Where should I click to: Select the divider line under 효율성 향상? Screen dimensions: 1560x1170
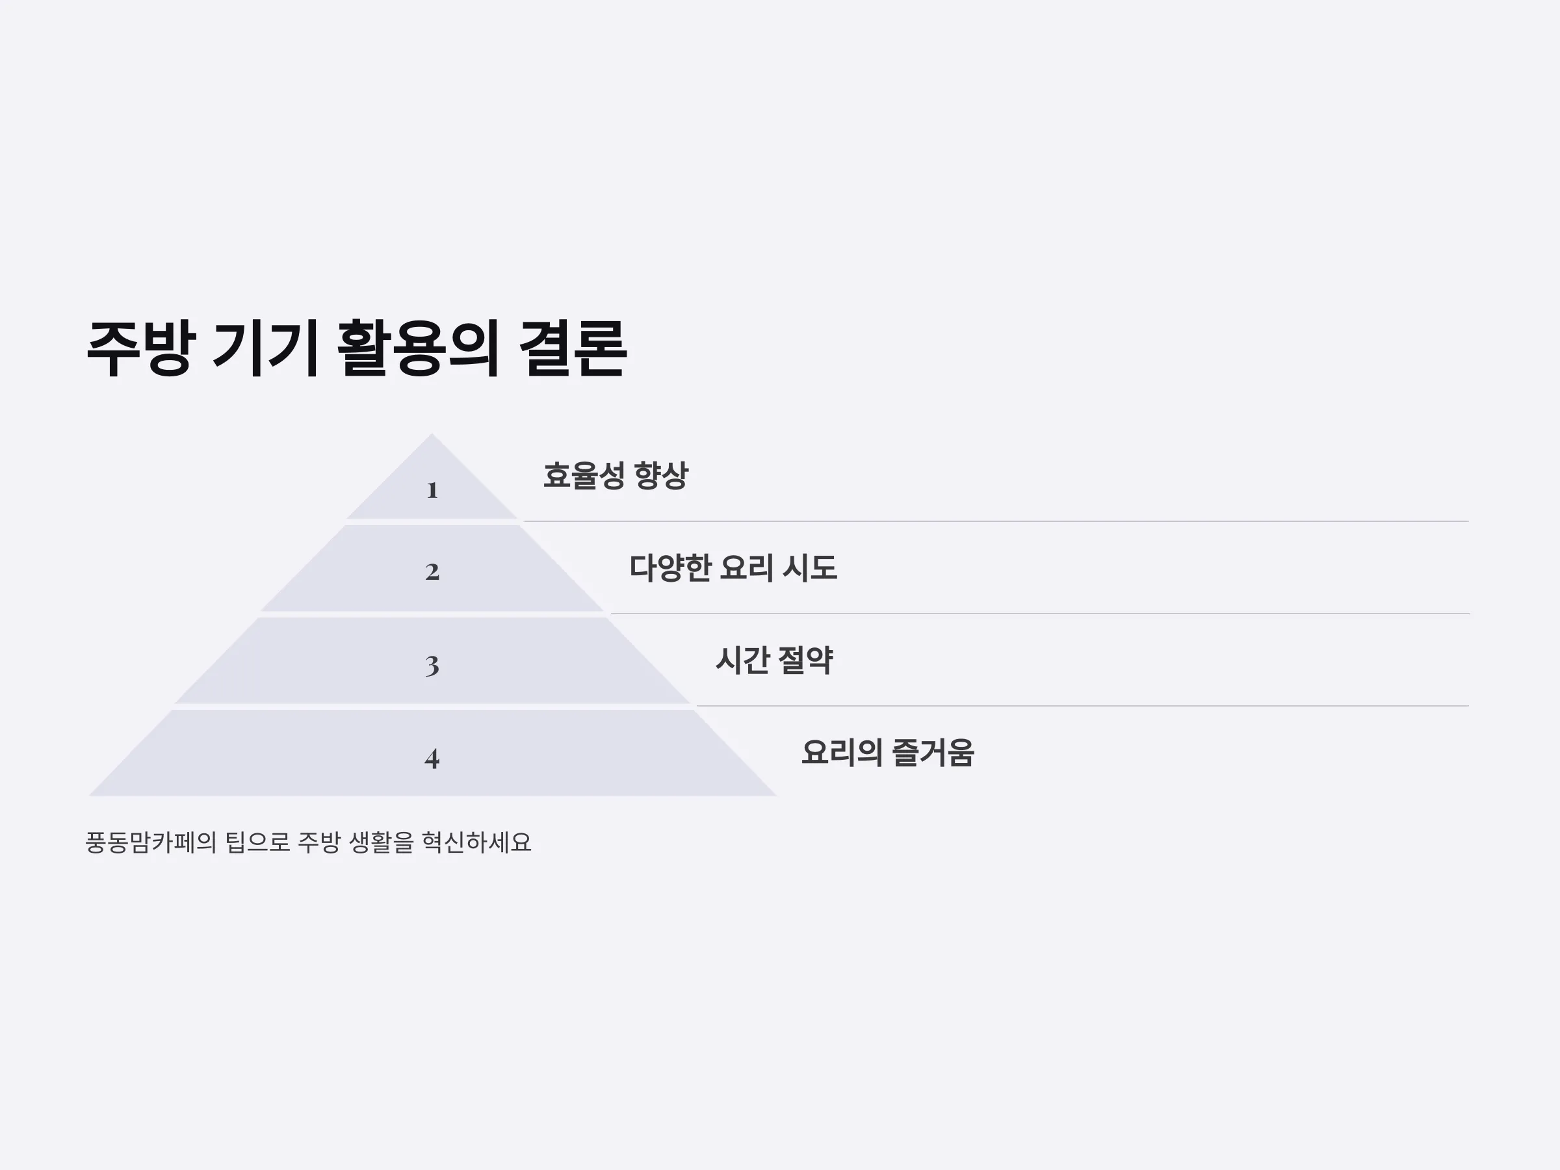coord(996,521)
